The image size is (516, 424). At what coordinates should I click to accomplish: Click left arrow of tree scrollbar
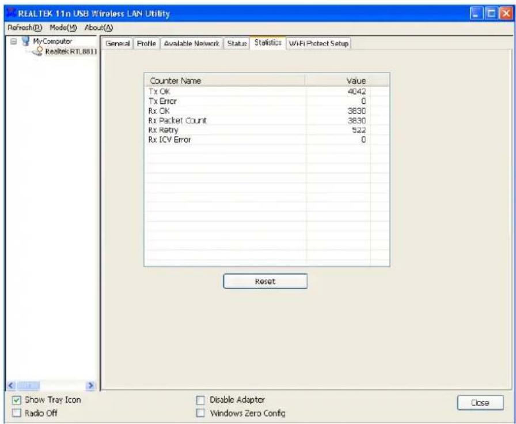[11, 385]
